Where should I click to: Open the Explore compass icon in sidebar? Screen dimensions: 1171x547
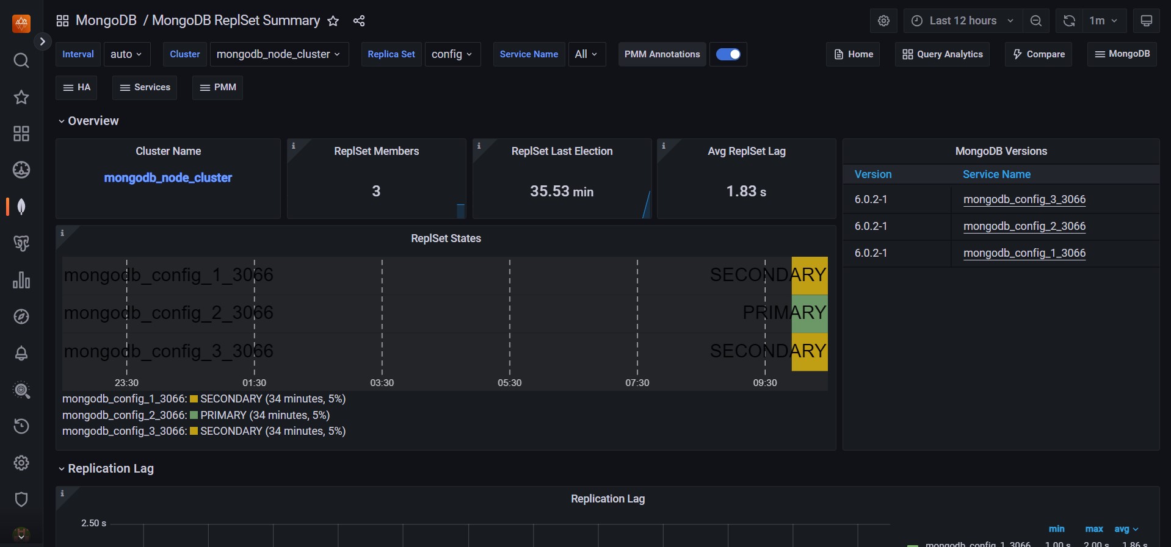click(21, 316)
